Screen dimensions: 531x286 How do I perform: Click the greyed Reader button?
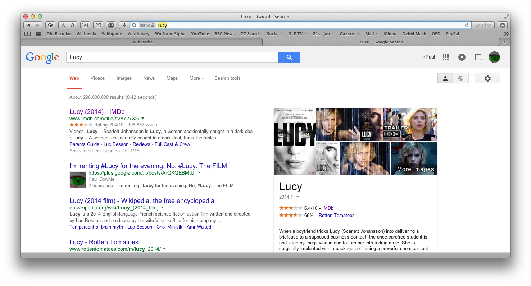click(x=483, y=25)
